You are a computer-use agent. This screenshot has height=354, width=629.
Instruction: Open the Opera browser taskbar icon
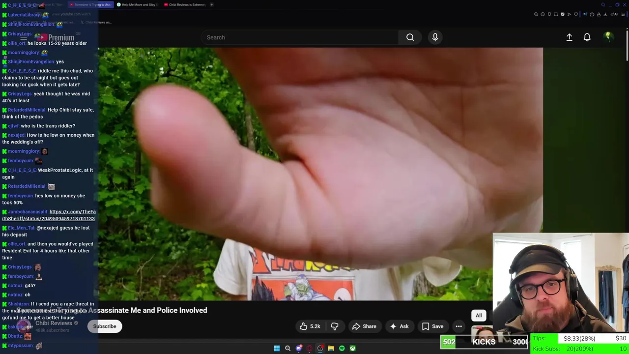309,348
